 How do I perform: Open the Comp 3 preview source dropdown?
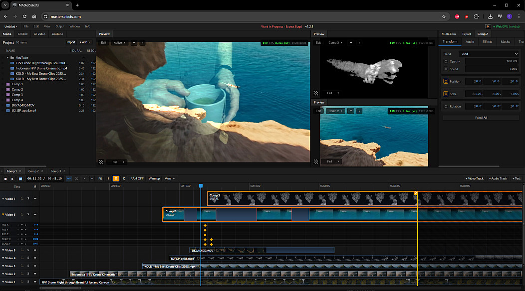[335, 43]
